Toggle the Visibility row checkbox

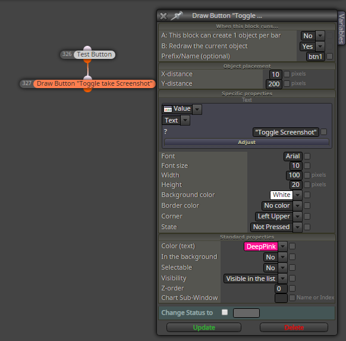(292, 278)
